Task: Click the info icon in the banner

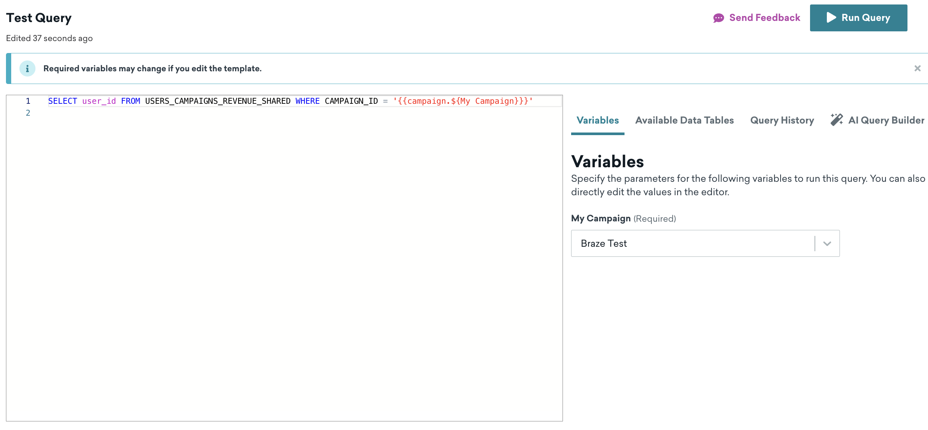Action: (27, 69)
